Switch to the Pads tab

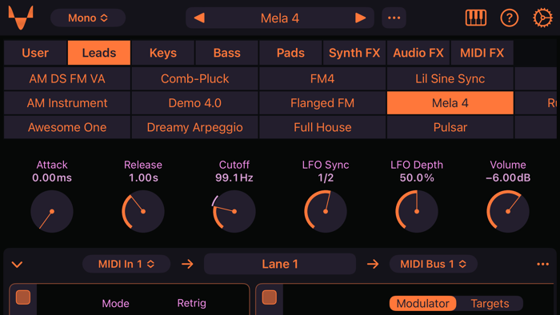[x=290, y=53]
